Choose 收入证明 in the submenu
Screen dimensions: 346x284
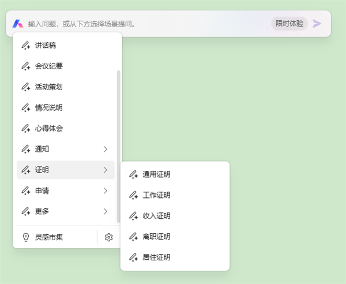click(x=156, y=216)
